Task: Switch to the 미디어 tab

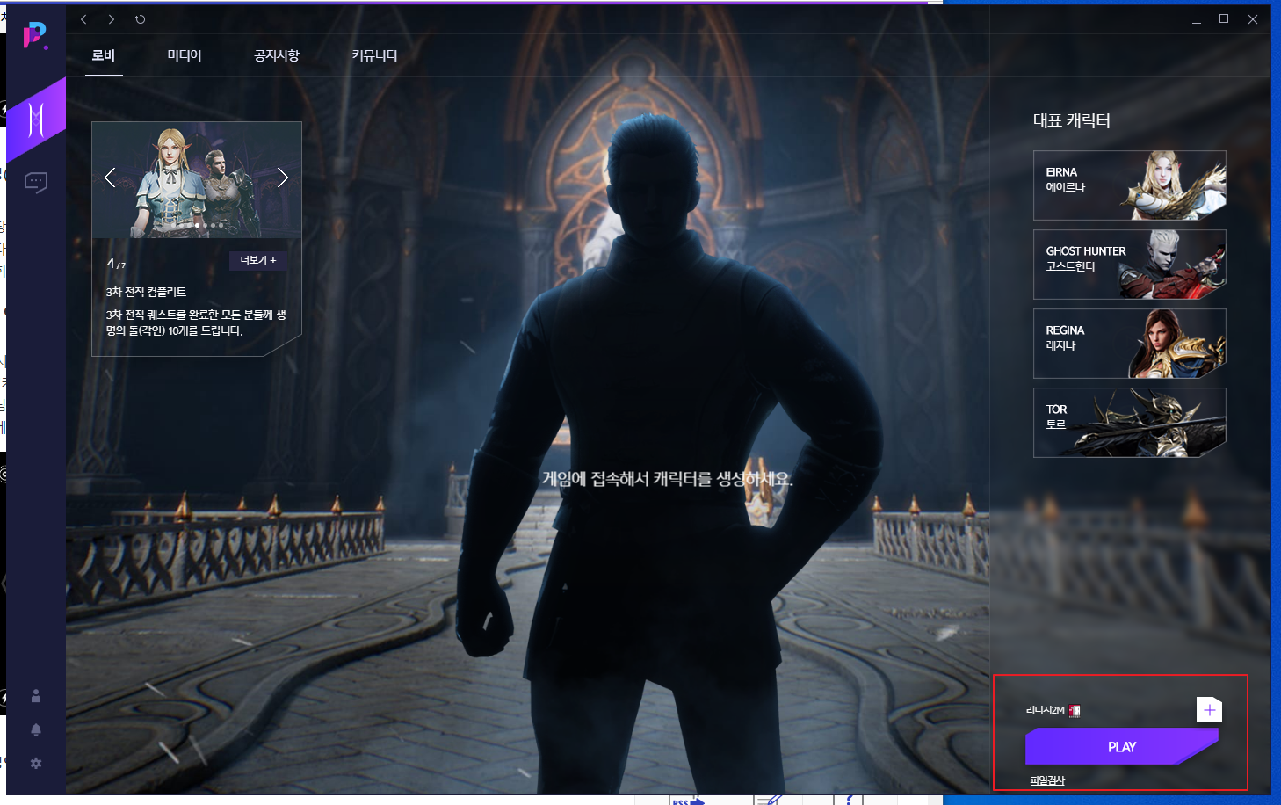Action: [x=185, y=55]
